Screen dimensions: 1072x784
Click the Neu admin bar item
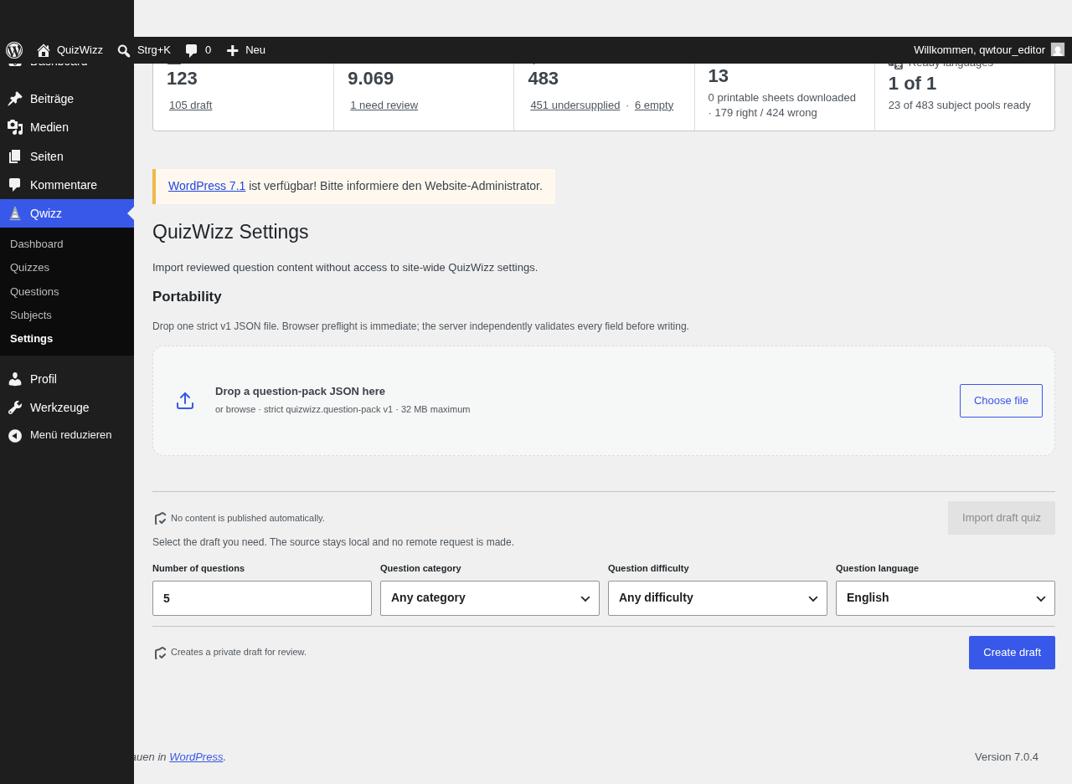[x=245, y=50]
